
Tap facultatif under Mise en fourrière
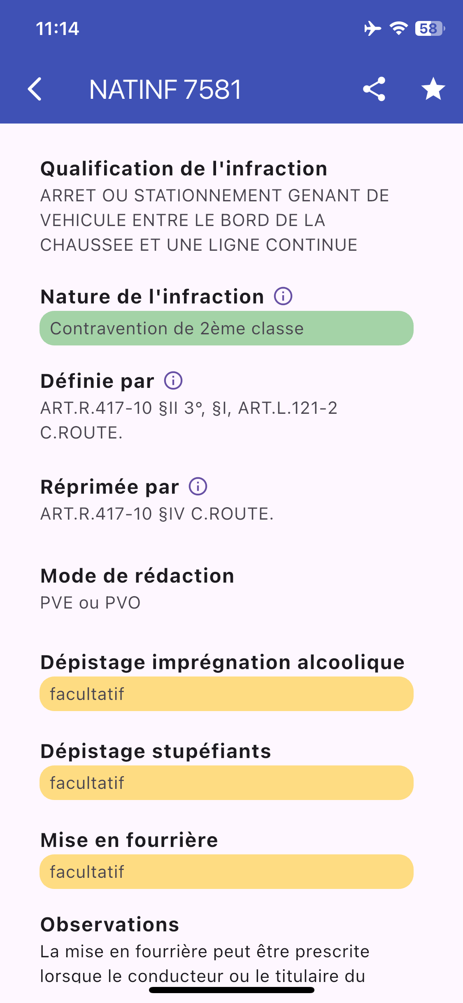coord(226,872)
